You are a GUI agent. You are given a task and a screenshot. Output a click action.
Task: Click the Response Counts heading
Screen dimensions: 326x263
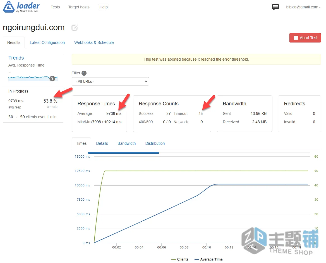pyautogui.click(x=159, y=104)
